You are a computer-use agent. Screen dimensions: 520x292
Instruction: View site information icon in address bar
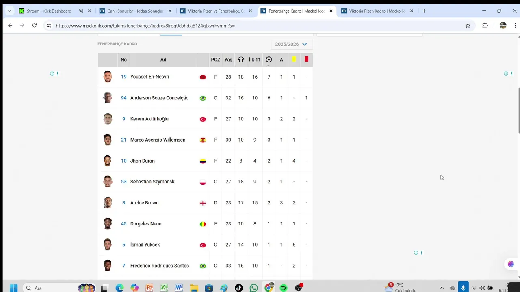coord(49,25)
